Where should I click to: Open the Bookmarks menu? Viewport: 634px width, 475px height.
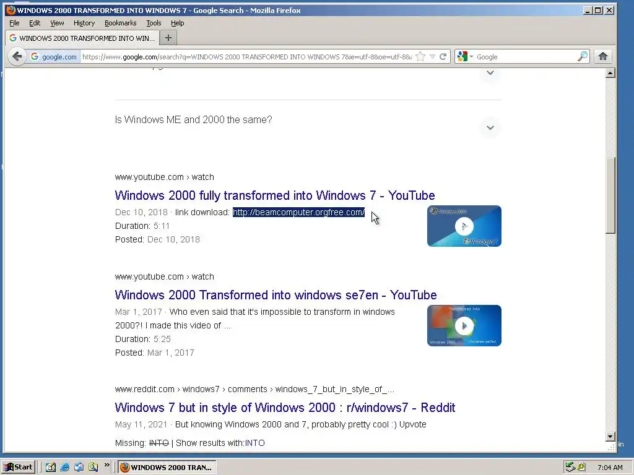point(121,23)
